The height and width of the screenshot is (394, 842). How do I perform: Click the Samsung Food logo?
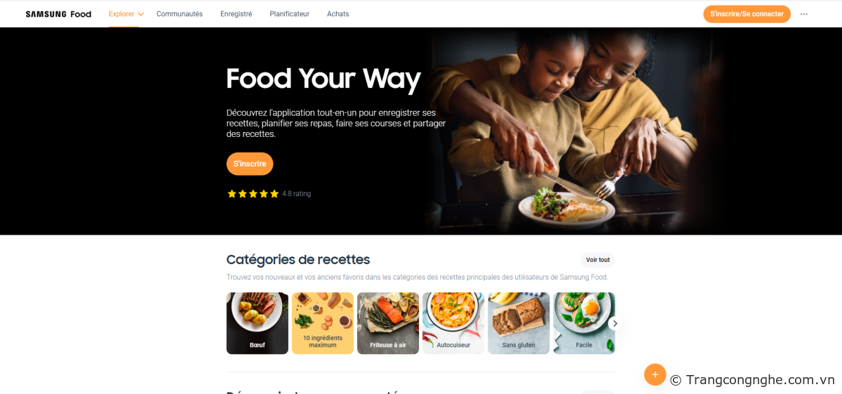coord(58,14)
